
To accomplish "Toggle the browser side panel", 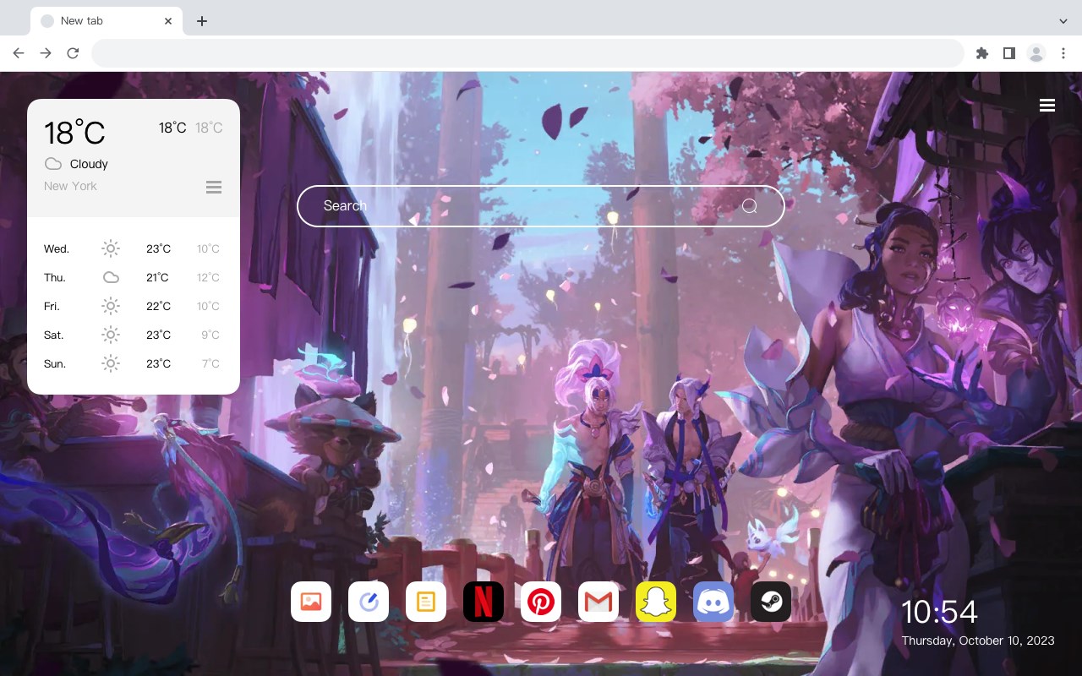I will pyautogui.click(x=1008, y=53).
